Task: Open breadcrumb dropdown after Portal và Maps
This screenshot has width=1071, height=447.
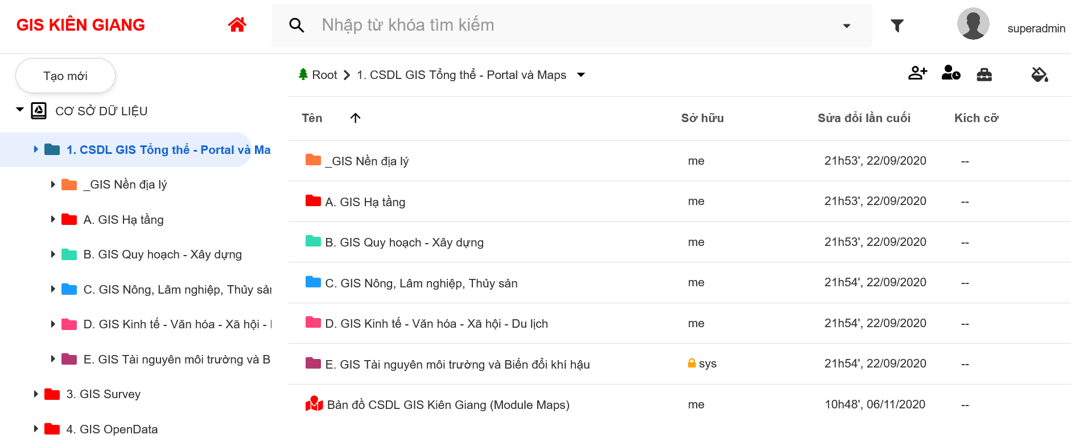Action: tap(581, 75)
